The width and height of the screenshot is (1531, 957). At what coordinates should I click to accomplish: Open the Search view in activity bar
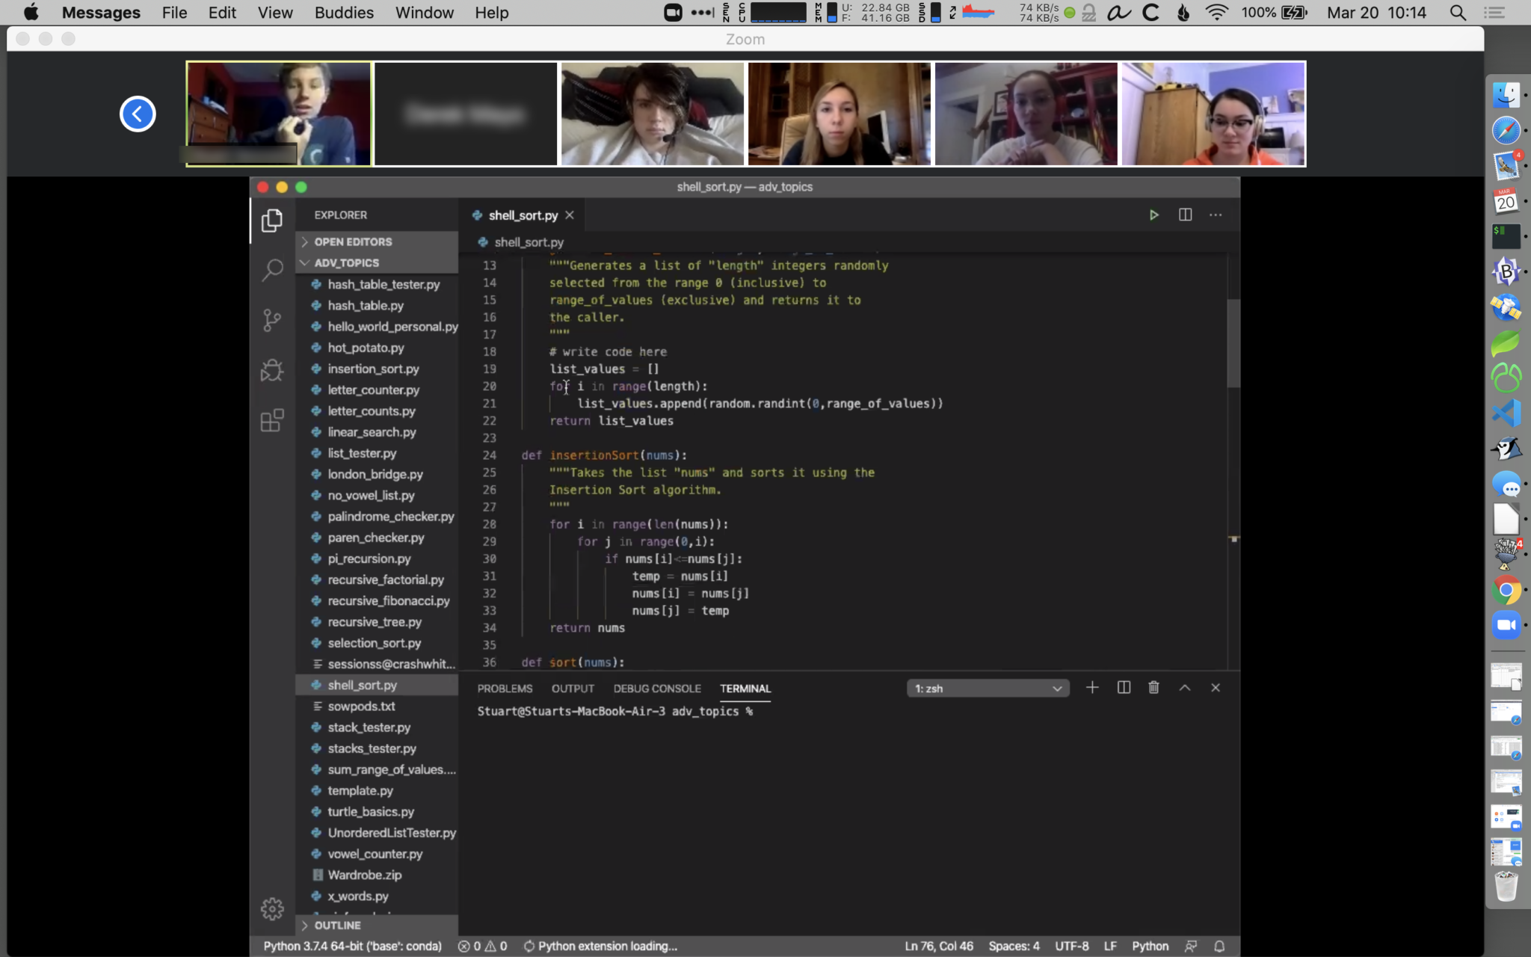click(272, 270)
